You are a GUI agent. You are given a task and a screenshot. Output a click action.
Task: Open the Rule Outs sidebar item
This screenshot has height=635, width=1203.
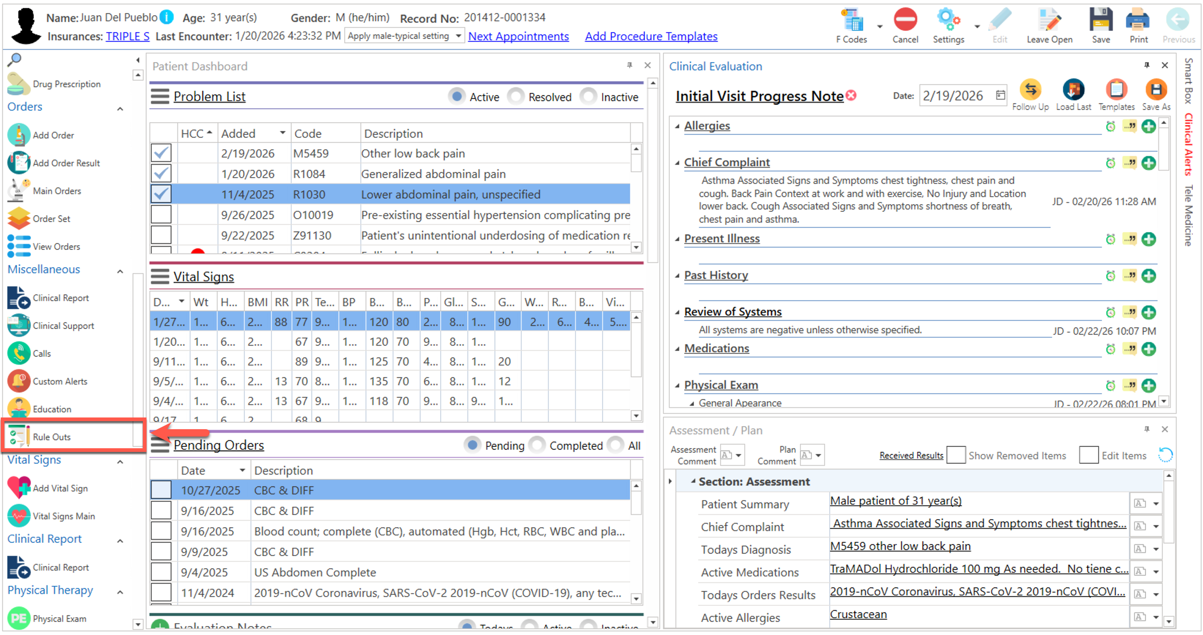[x=51, y=437]
